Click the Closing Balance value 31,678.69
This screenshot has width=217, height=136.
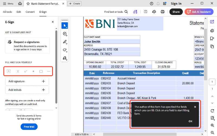164,67
